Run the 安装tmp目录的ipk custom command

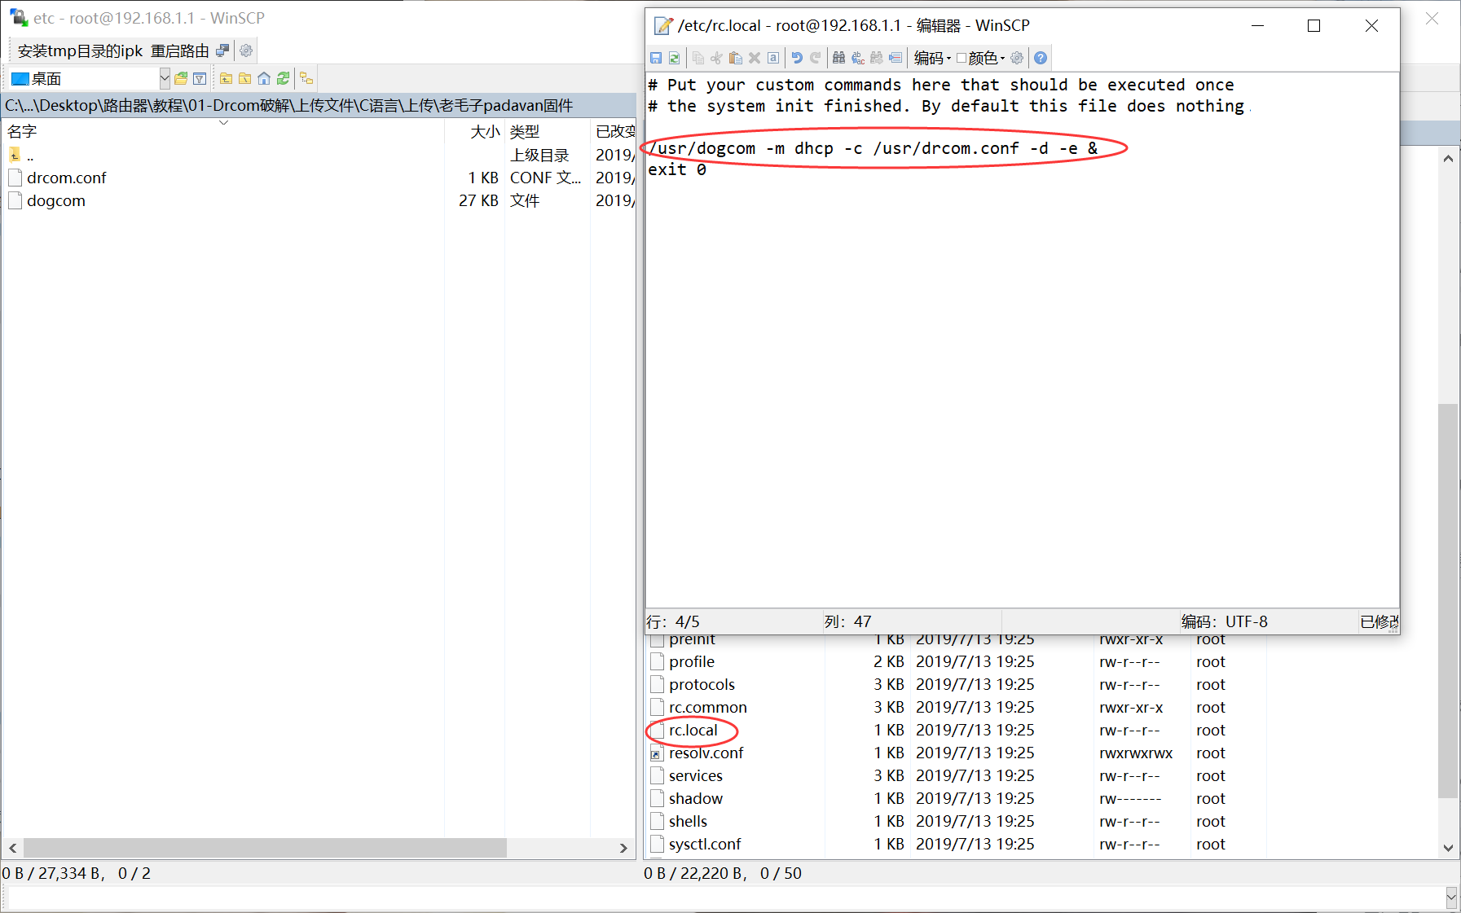pyautogui.click(x=80, y=50)
